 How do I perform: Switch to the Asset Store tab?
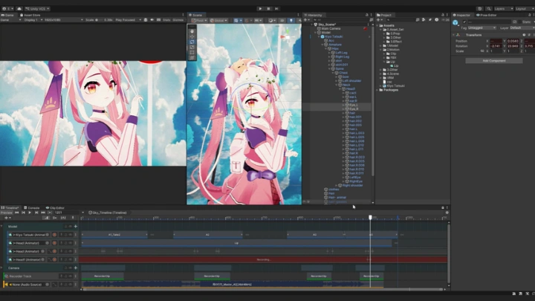[30, 15]
